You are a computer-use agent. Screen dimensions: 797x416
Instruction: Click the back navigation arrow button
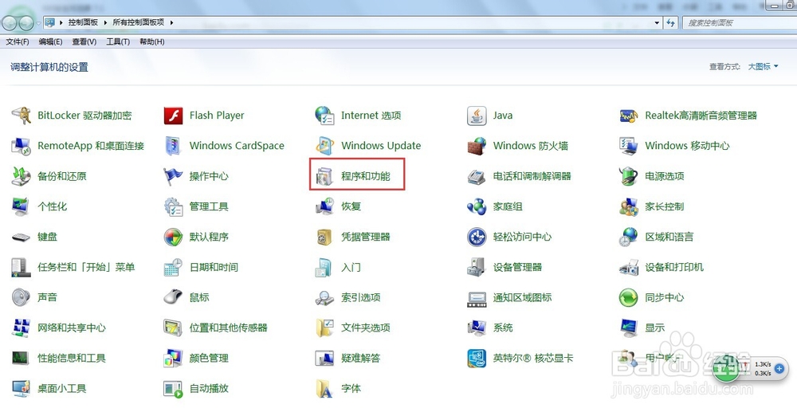point(10,23)
